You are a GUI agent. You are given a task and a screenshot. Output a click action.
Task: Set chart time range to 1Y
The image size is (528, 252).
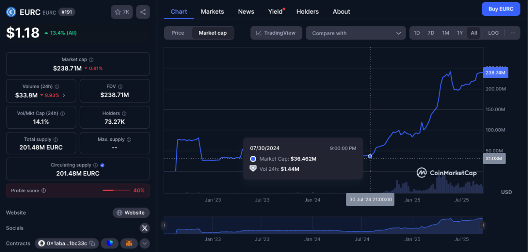click(x=460, y=33)
